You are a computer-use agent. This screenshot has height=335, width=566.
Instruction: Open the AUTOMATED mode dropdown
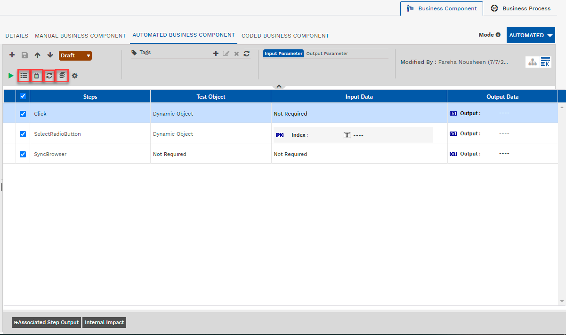tap(531, 35)
